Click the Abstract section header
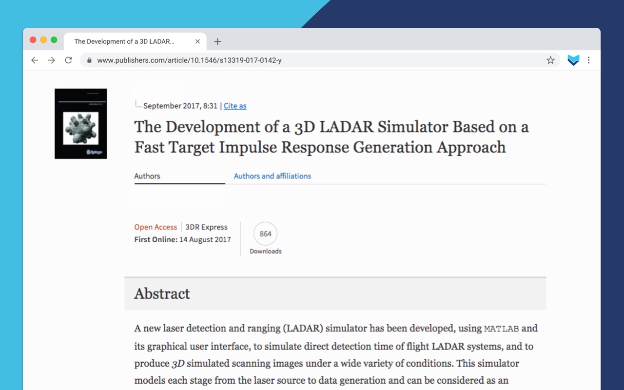This screenshot has width=624, height=390. pos(162,293)
